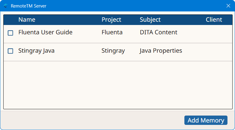
Task: Select the Stingray Java name
Action: click(36, 51)
